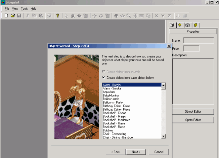This screenshot has width=219, height=158.
Task: Click the Save floppy disk icon
Action: click(19, 16)
